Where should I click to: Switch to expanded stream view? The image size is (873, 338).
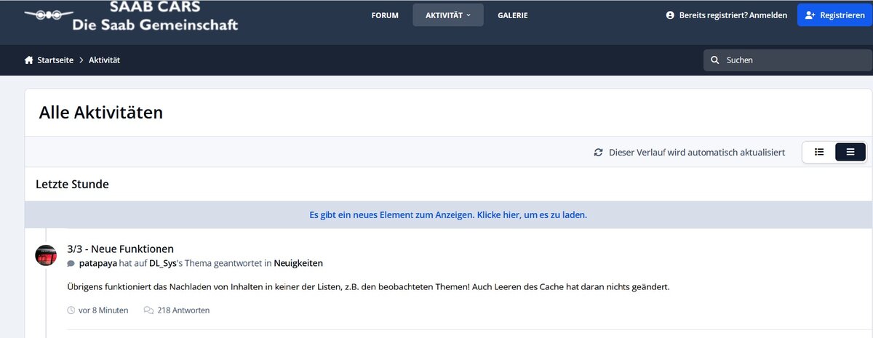pos(850,152)
